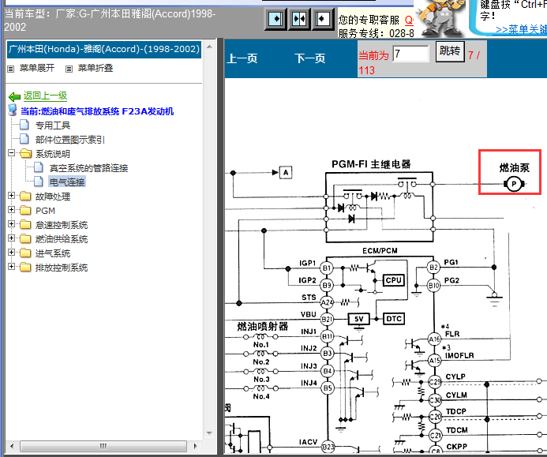
Task: Click the expand-right panel arrow button
Action: pos(276,18)
